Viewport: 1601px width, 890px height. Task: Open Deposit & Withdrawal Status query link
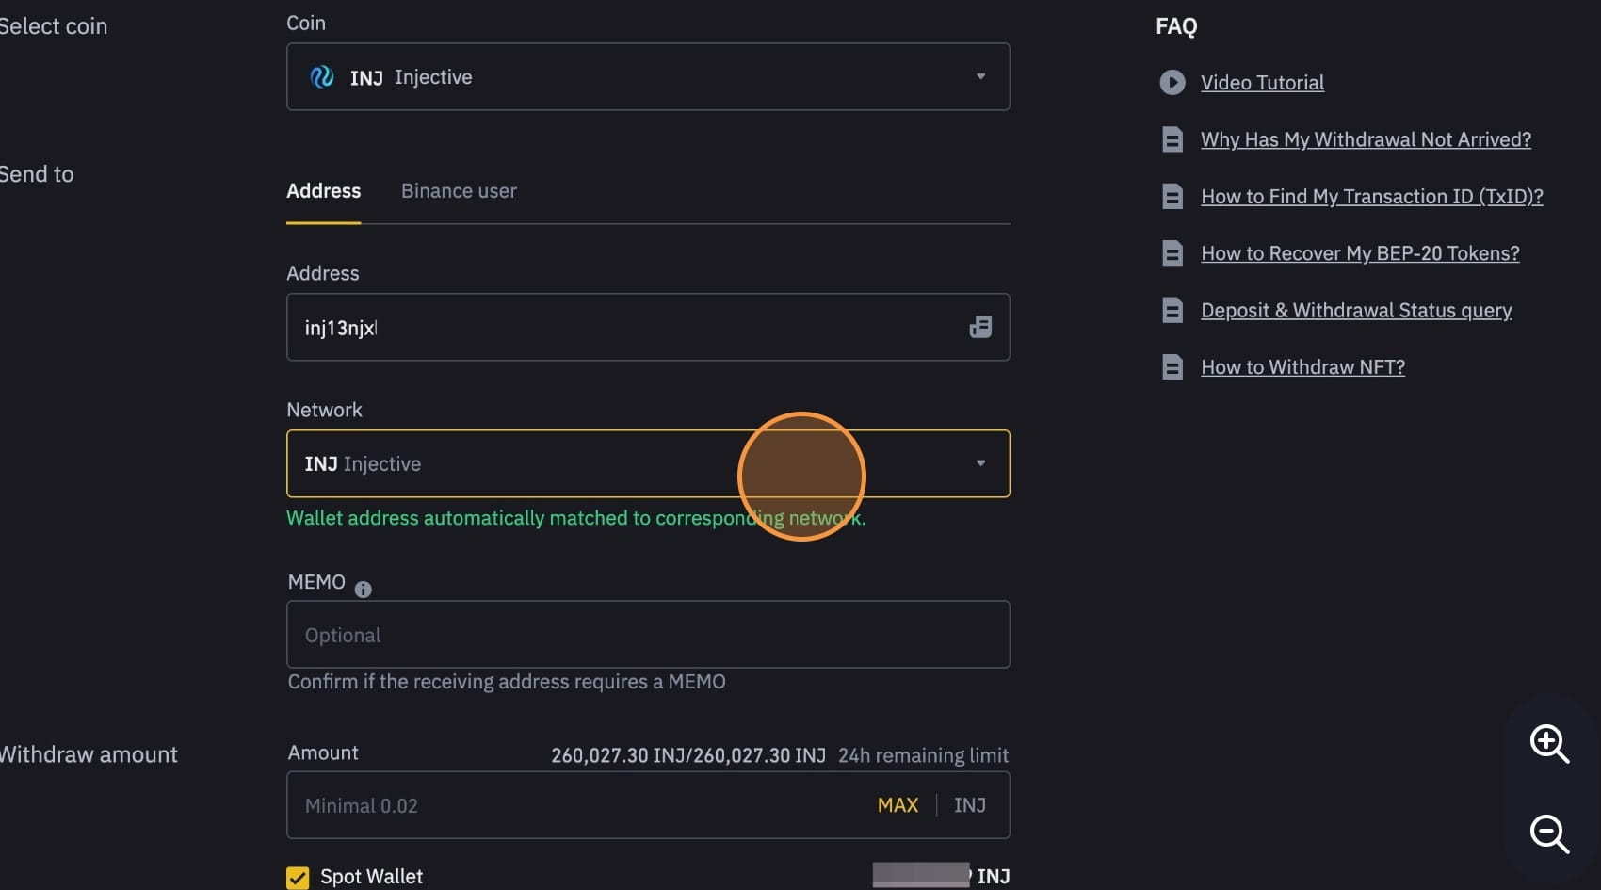1355,311
